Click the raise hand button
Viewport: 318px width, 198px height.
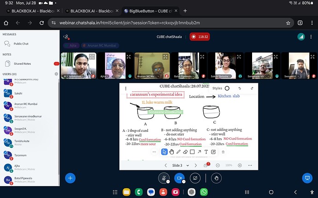216,178
